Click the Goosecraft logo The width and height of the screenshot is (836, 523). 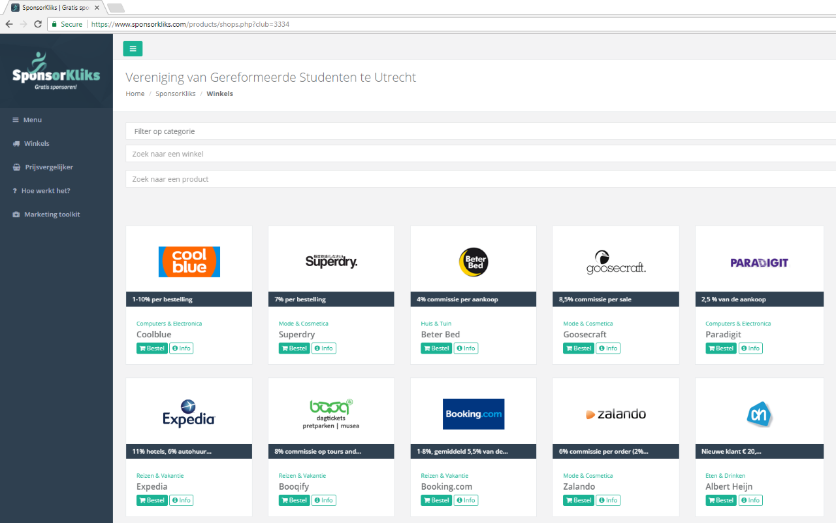pyautogui.click(x=616, y=262)
